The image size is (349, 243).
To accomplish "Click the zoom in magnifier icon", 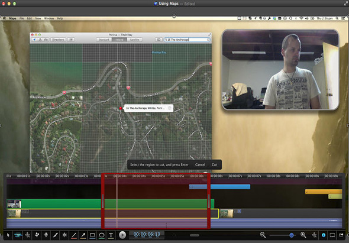I will click(x=303, y=235).
